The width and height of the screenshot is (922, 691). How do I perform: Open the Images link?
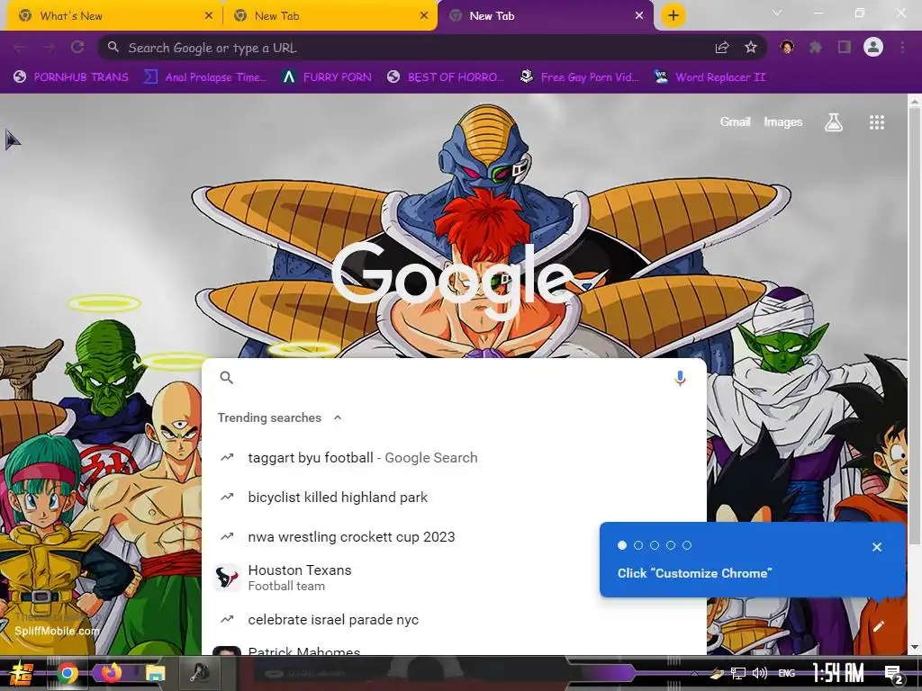pyautogui.click(x=782, y=121)
